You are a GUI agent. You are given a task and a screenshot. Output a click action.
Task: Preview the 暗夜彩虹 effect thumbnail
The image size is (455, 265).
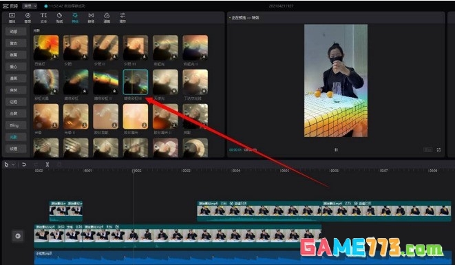tap(76, 82)
